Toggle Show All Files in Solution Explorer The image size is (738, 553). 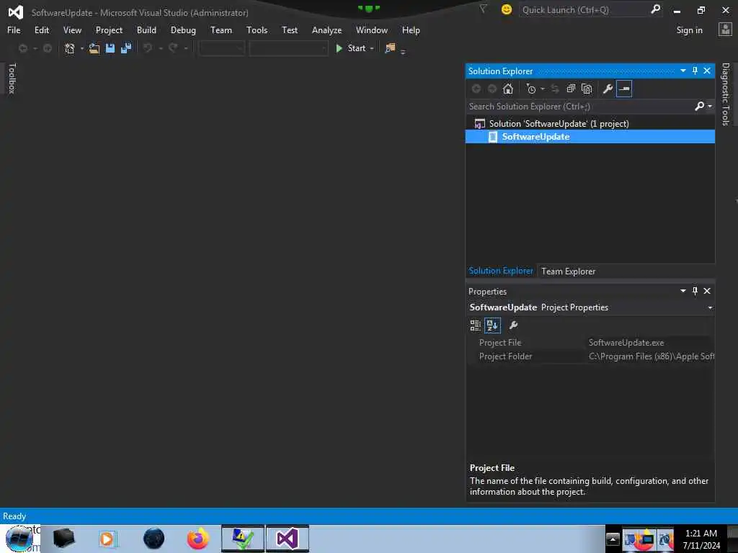587,89
